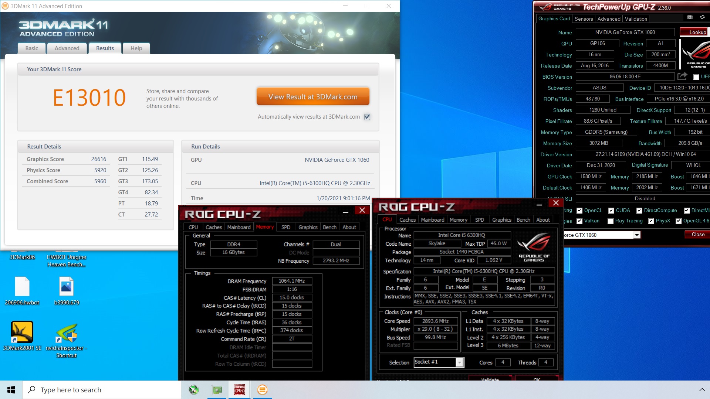Click the GPU Name field NVIDIA GeForce GTX 1060
710x399 pixels.
625,32
